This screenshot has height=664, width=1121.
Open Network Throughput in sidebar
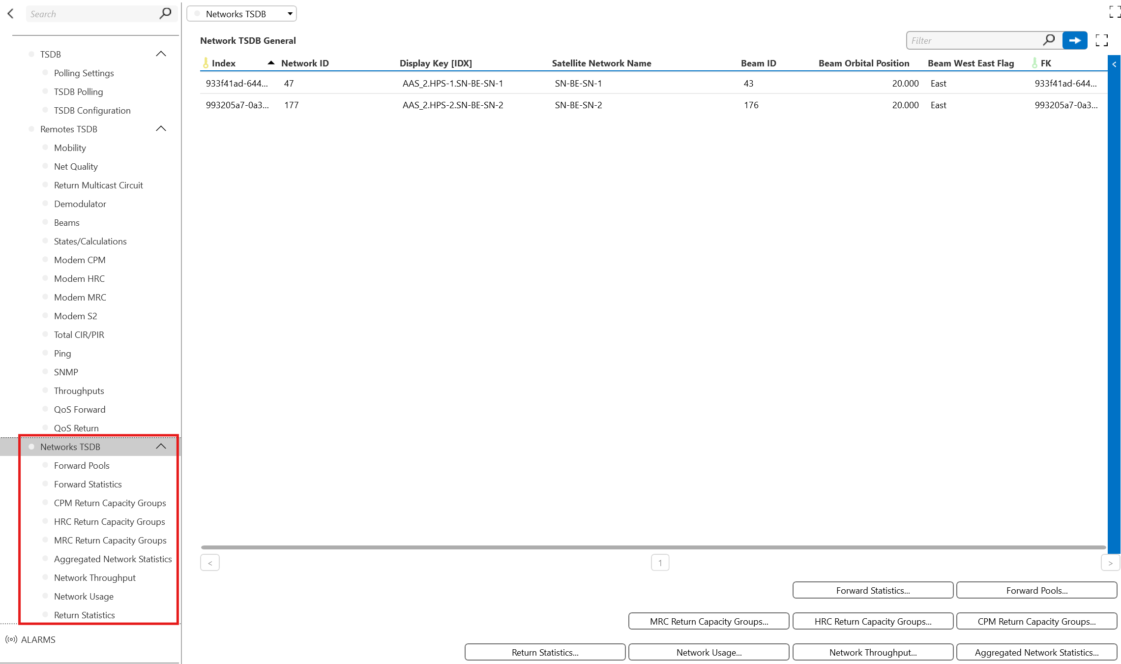click(x=95, y=577)
